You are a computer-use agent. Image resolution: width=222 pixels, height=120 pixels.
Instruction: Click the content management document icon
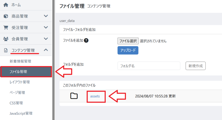pos(6,50)
